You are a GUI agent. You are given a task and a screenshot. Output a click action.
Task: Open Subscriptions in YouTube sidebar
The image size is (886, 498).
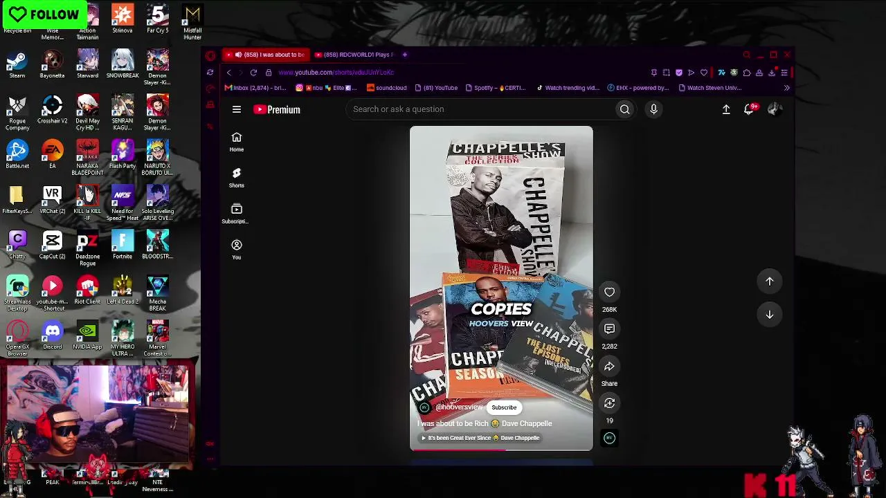237,214
